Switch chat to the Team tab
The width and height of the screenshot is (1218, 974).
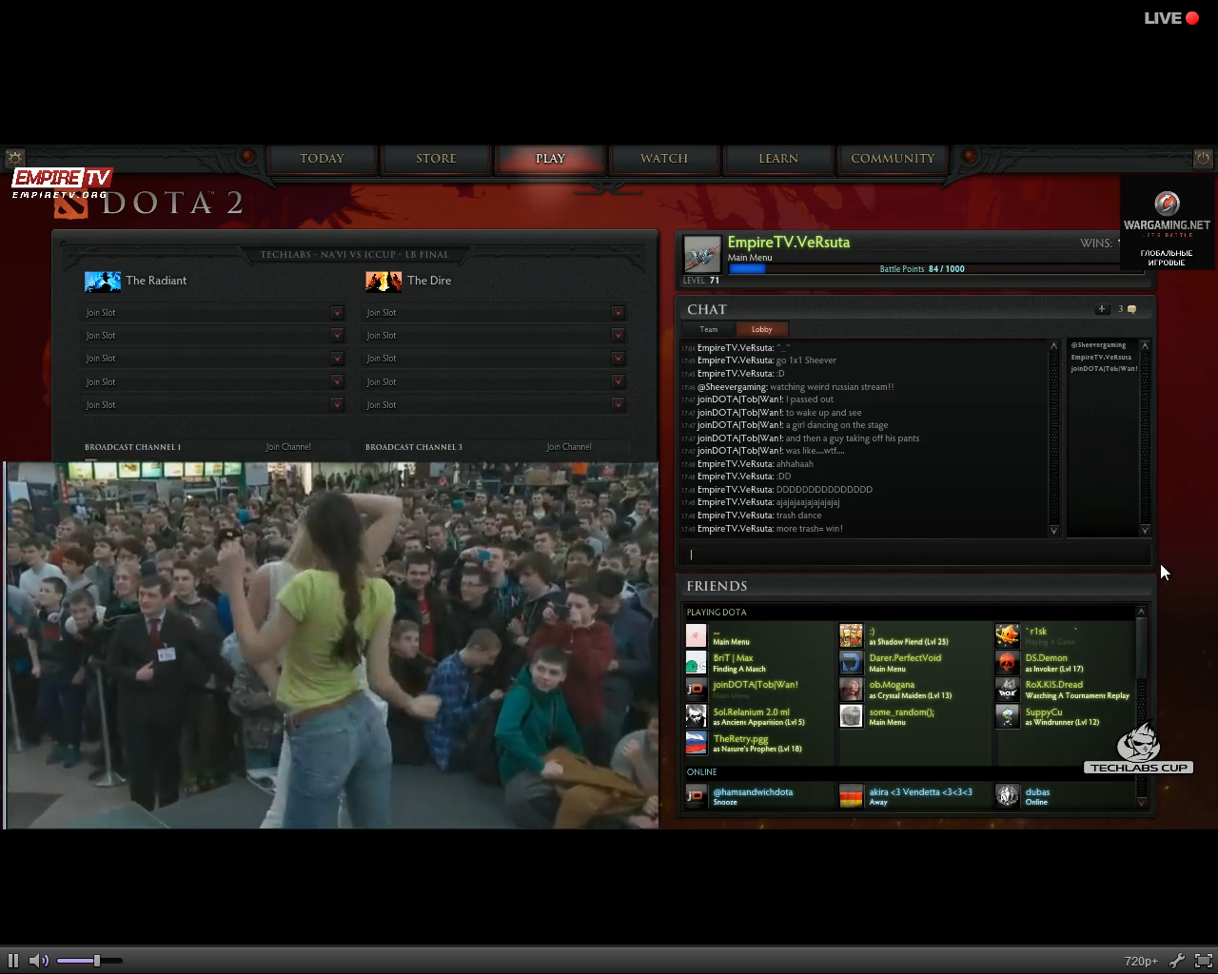[x=709, y=329]
